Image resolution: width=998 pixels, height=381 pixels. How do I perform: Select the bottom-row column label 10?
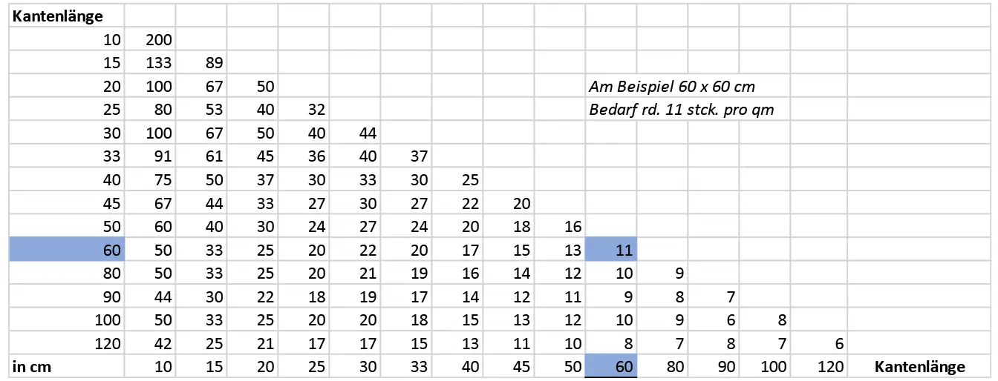tap(150, 366)
